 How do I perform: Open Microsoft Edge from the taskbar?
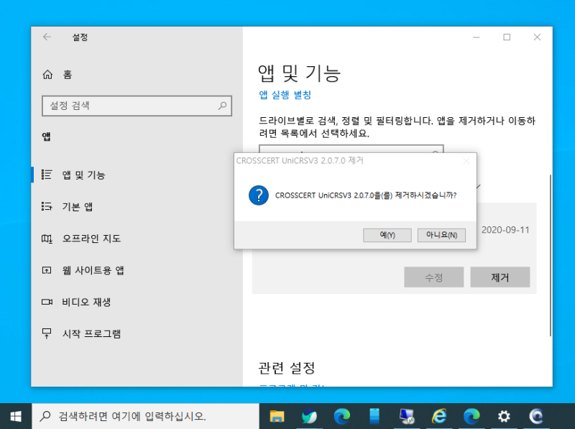point(341,416)
